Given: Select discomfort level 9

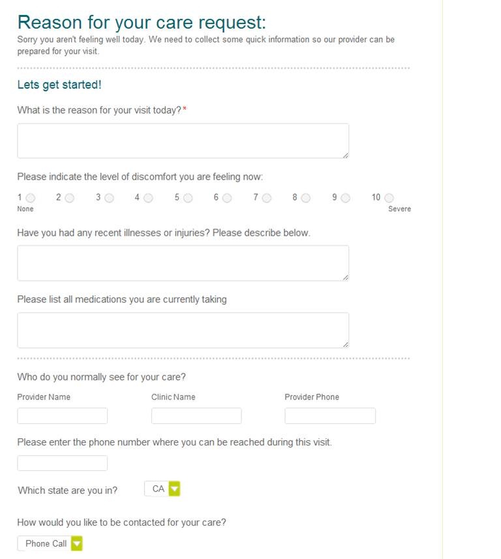Looking at the screenshot, I should [x=345, y=198].
